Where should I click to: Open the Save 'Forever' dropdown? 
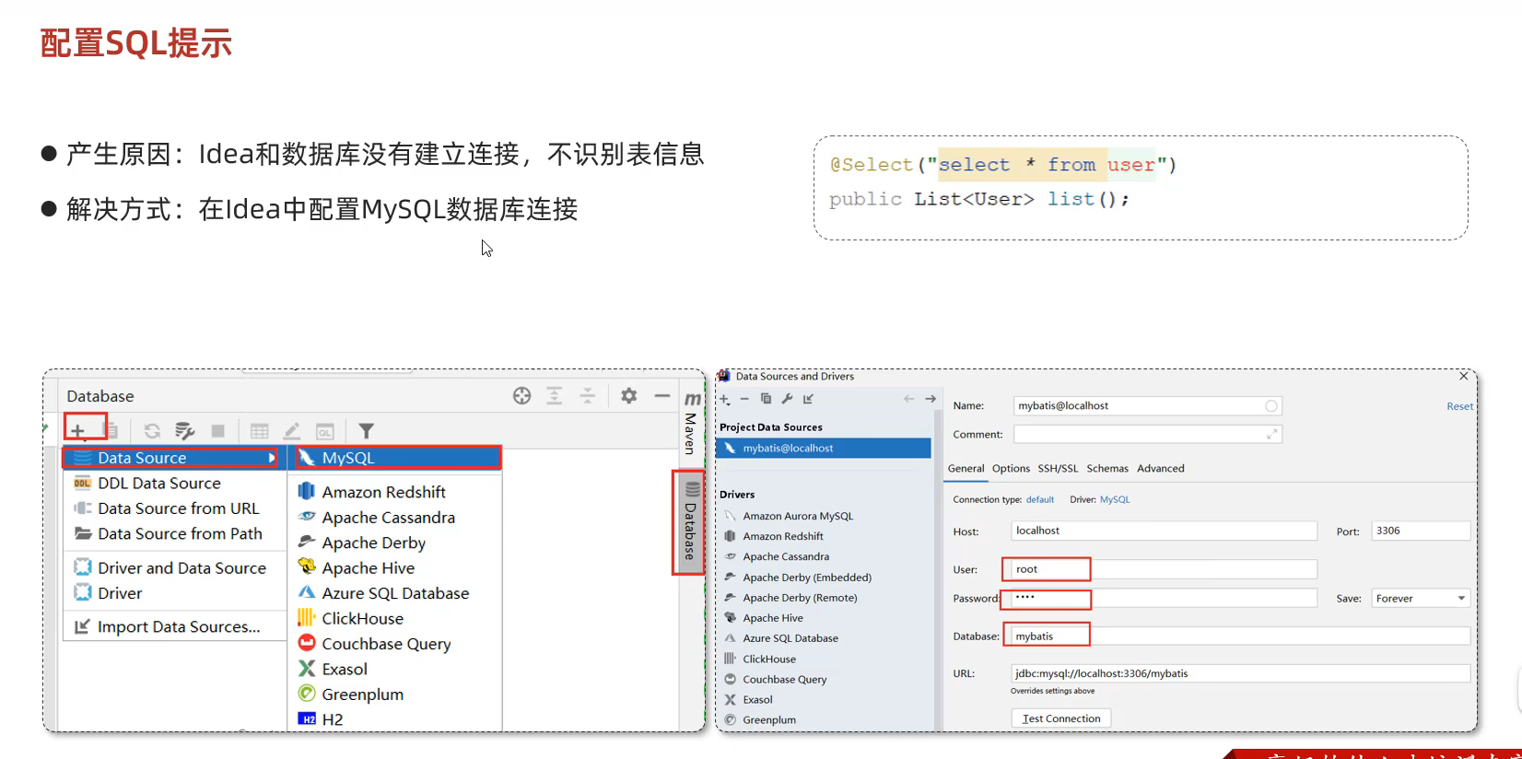1421,599
